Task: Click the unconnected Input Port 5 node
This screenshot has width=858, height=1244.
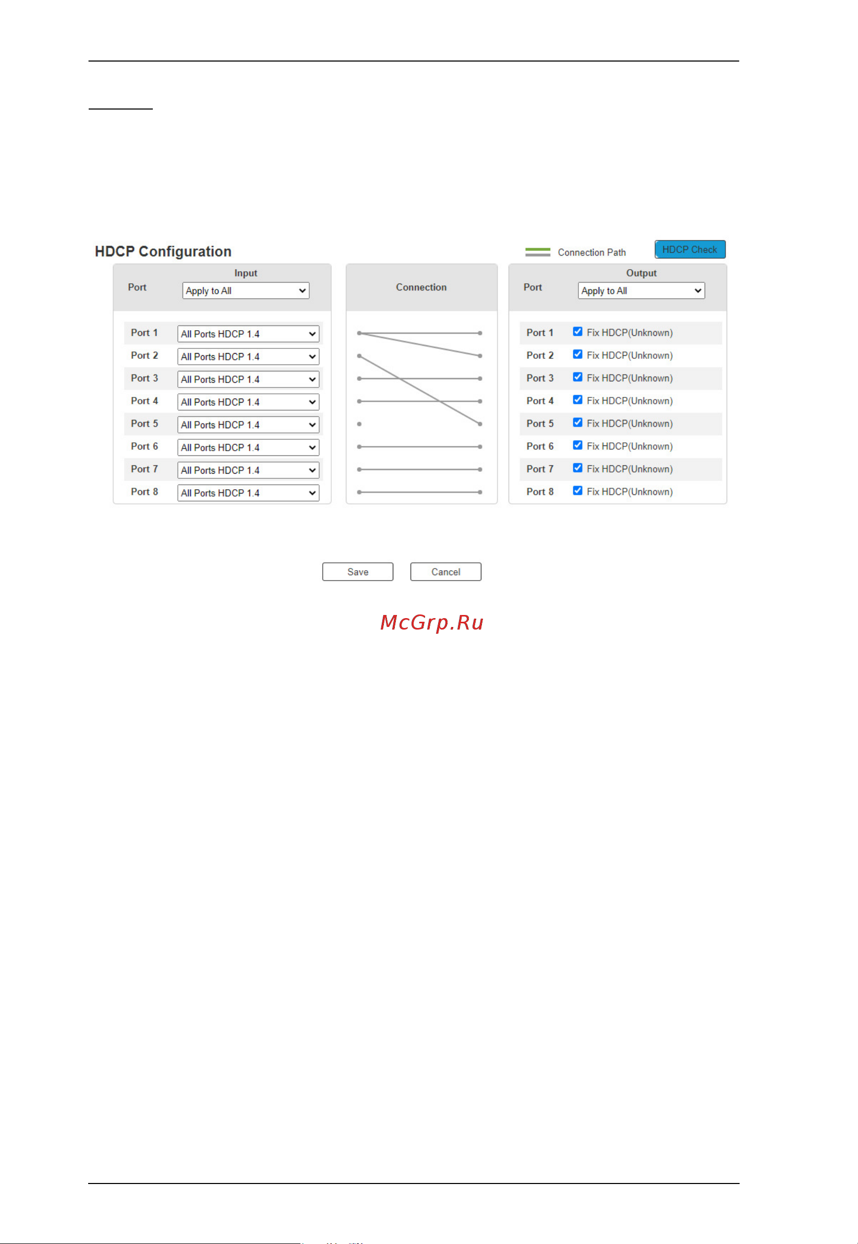Action: (359, 424)
